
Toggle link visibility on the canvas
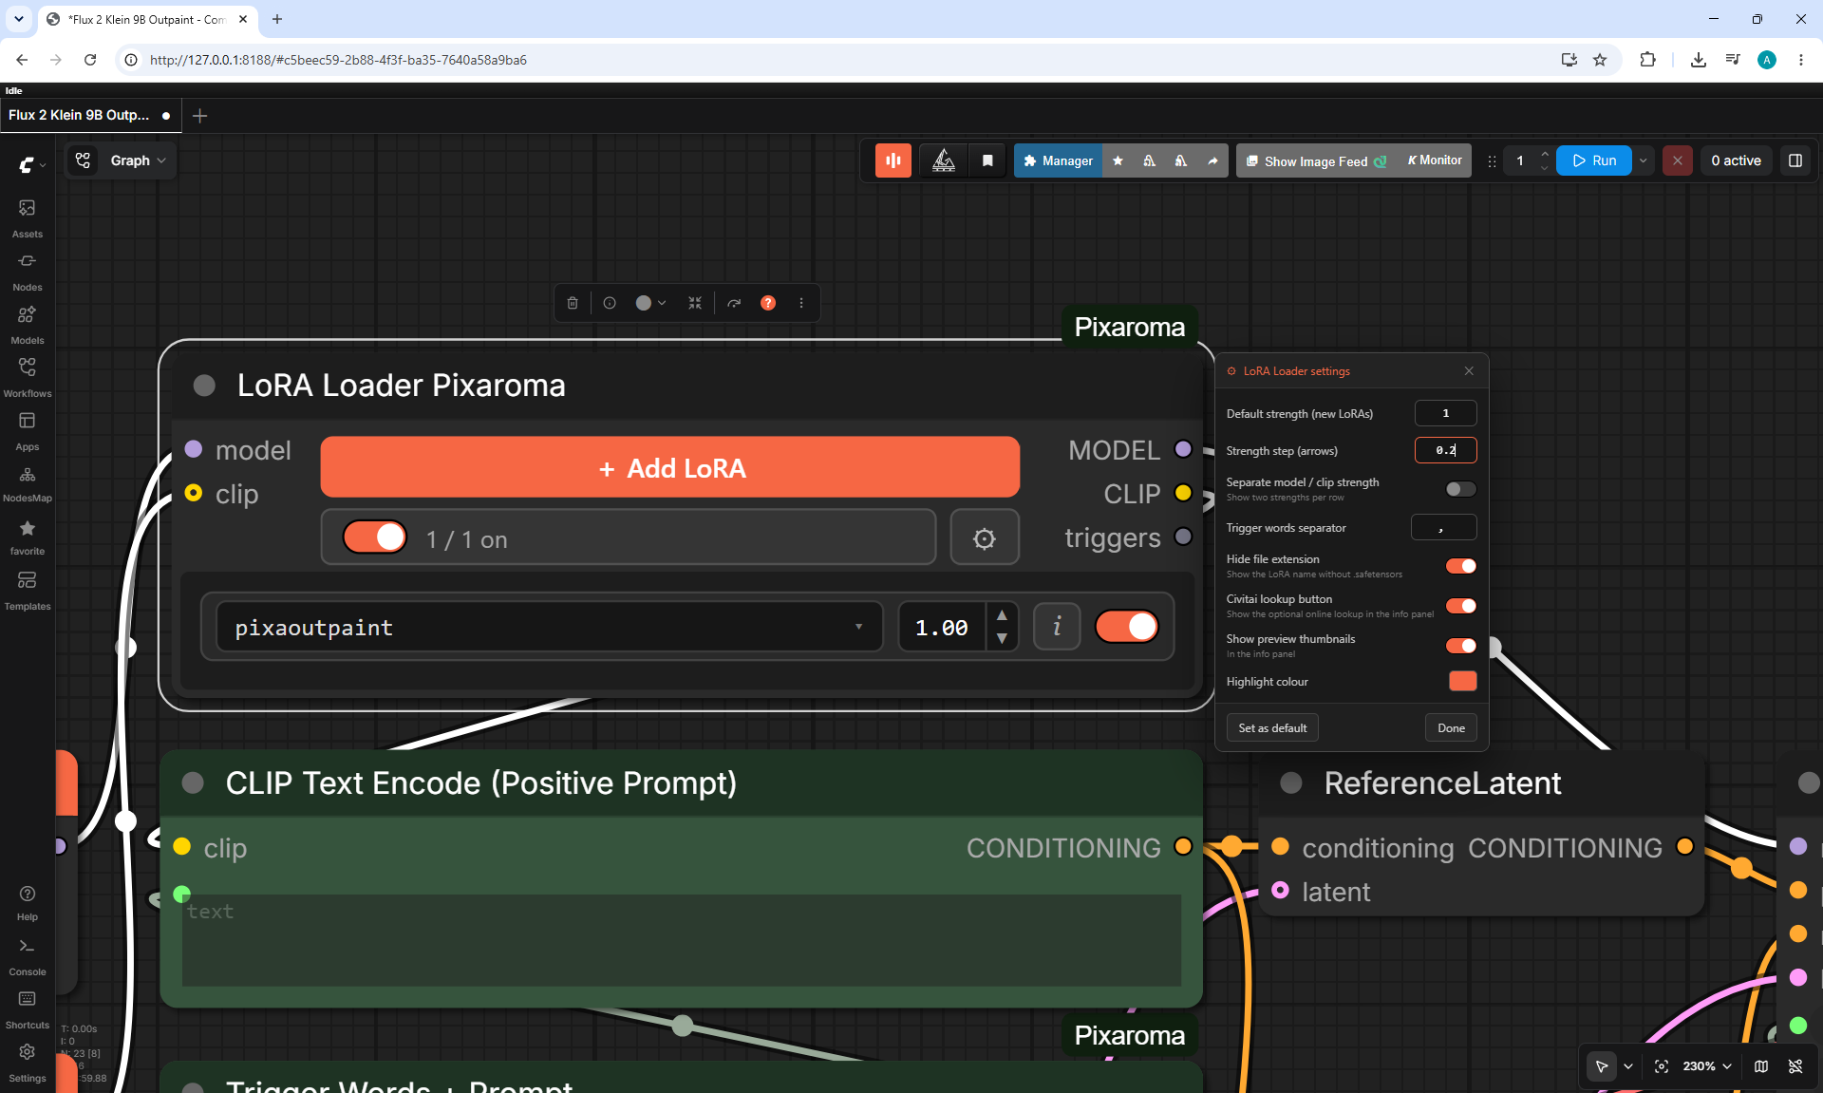pos(1795,1066)
